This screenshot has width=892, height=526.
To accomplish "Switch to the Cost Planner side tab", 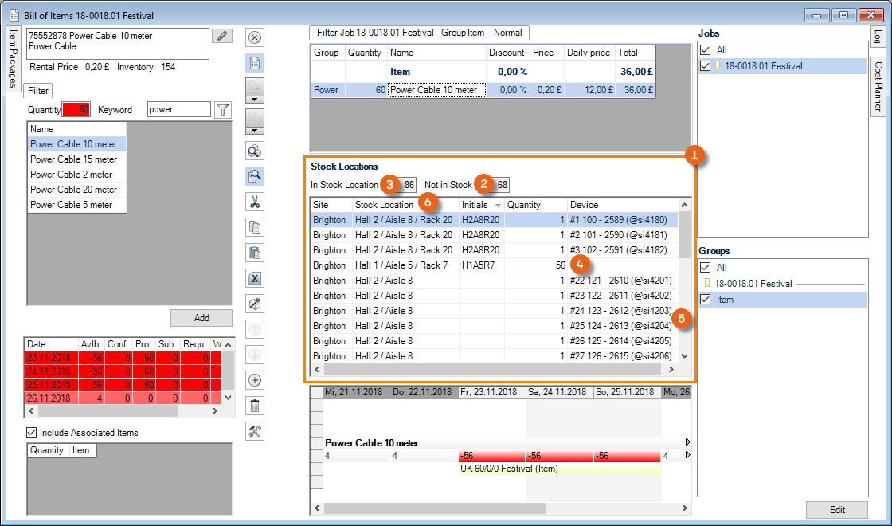I will click(x=878, y=86).
